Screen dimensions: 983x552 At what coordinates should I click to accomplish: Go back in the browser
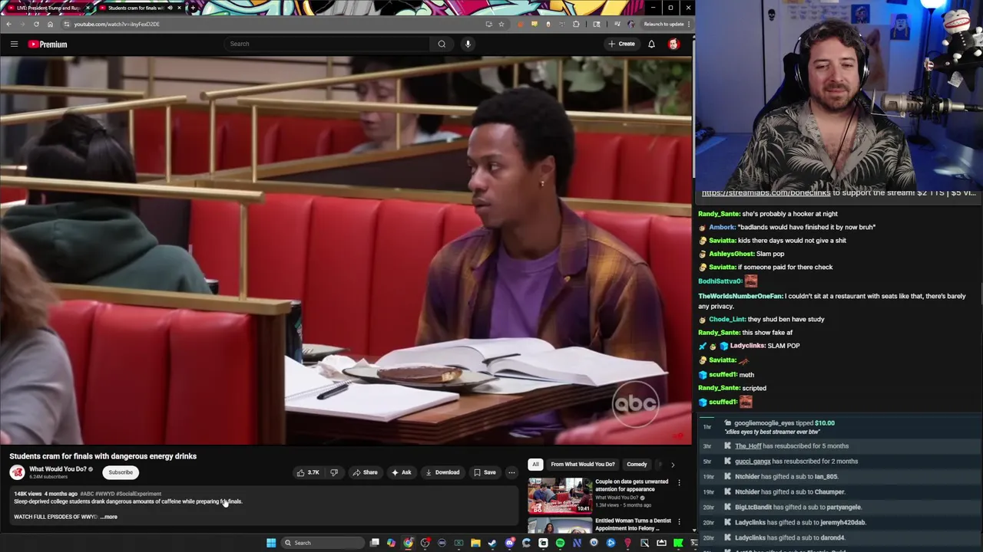8,24
